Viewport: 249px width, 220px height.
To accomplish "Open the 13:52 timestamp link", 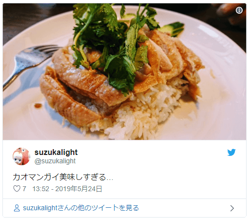I will [x=41, y=189].
